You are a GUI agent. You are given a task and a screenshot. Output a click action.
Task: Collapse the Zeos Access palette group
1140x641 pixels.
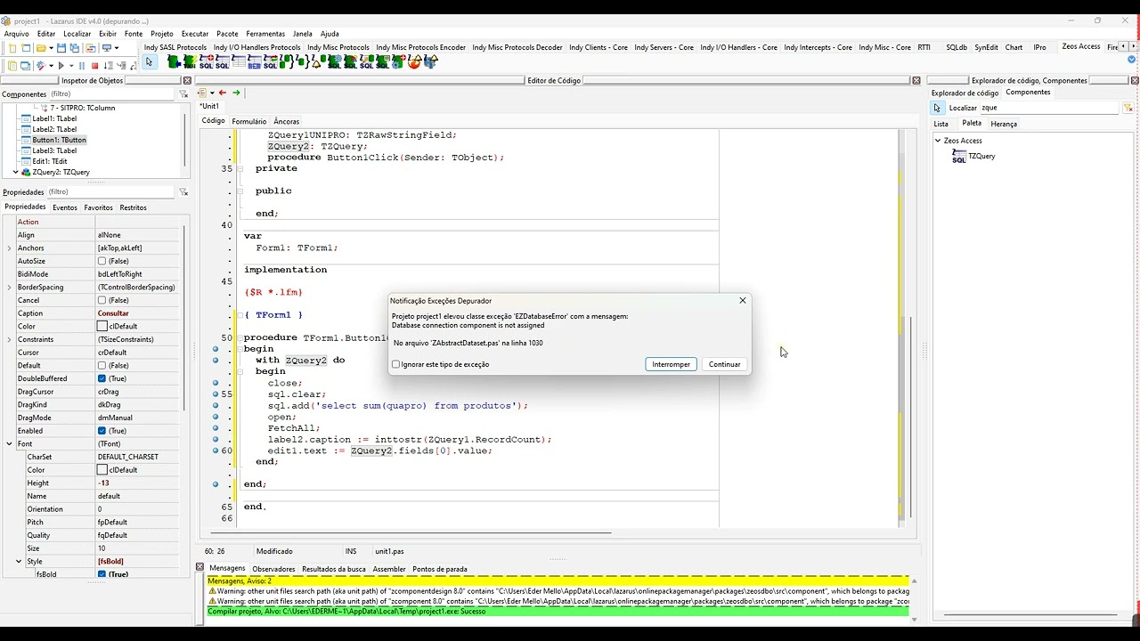click(x=938, y=141)
